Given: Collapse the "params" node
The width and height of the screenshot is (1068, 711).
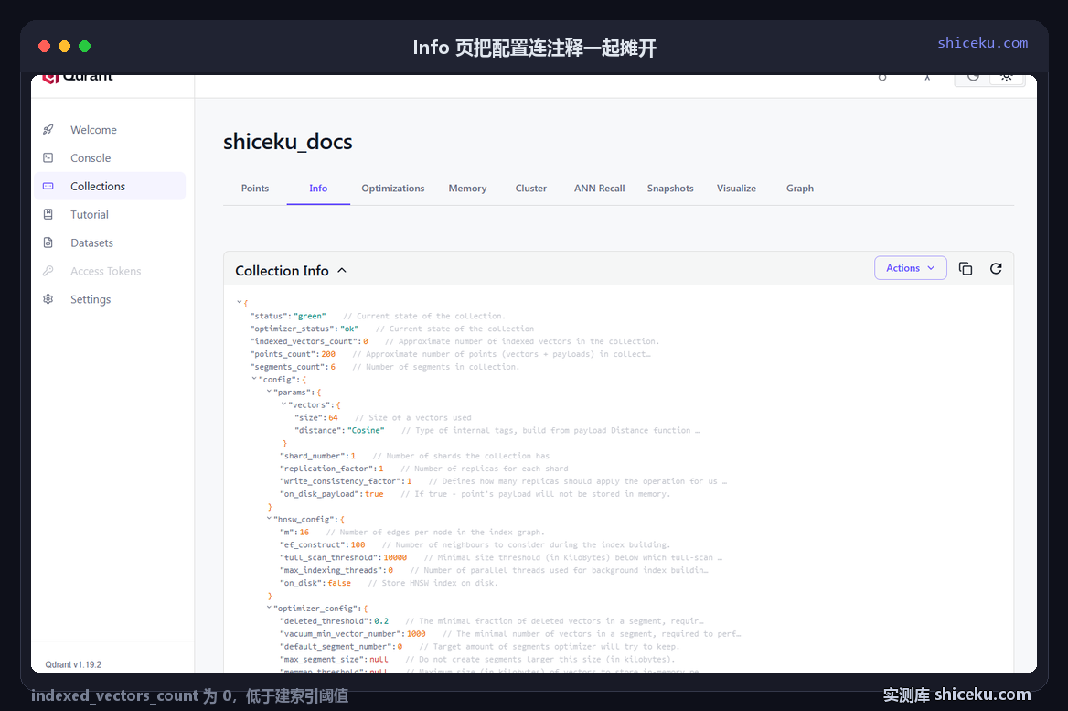Looking at the screenshot, I should tap(268, 392).
